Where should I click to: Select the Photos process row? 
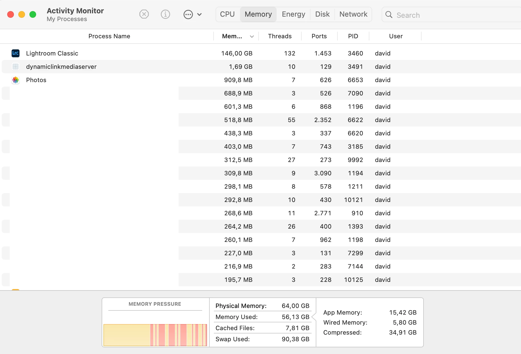(x=261, y=80)
